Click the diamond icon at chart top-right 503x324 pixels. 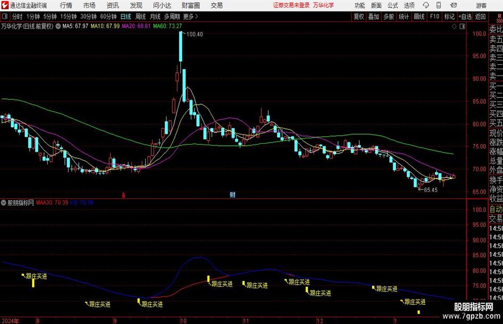[x=454, y=27]
